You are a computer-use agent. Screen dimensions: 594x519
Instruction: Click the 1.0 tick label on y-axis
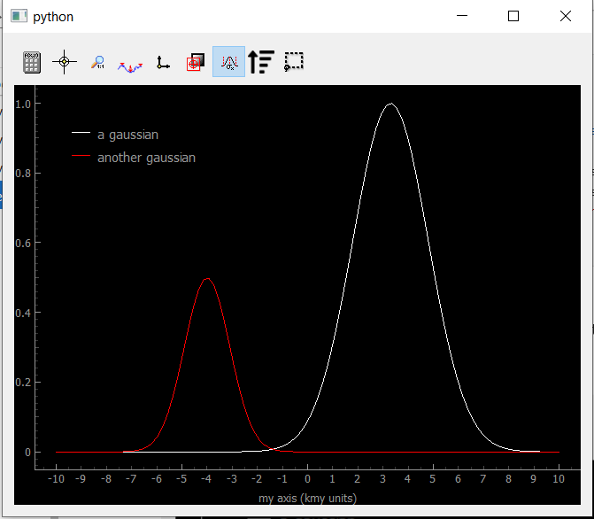(x=23, y=105)
